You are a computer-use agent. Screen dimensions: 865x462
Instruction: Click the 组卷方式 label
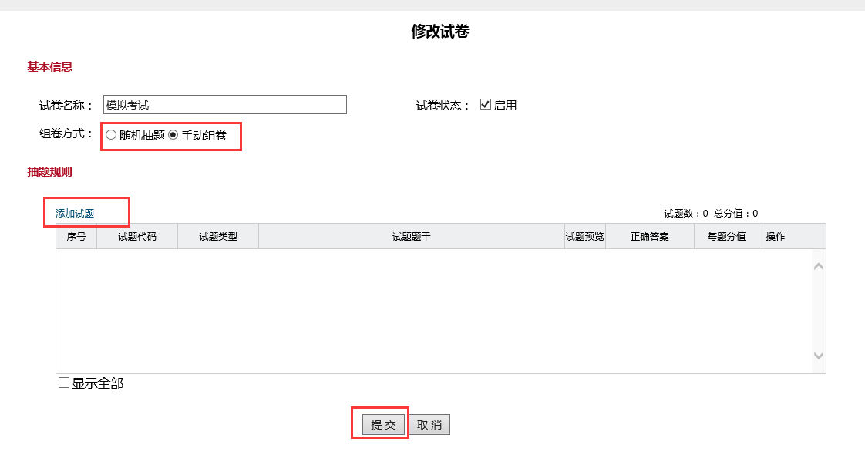66,133
